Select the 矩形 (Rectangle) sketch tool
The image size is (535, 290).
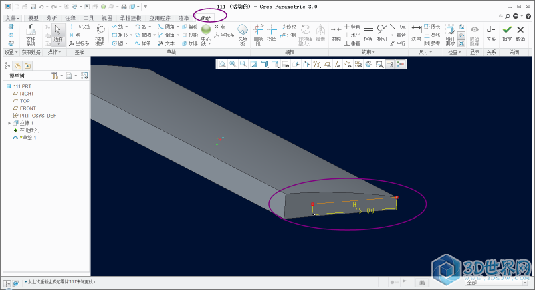coord(120,35)
